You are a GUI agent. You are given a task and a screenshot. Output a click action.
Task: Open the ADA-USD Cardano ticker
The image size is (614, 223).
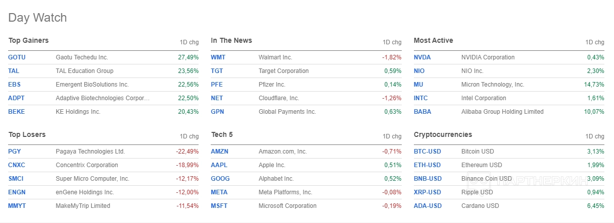click(x=428, y=206)
